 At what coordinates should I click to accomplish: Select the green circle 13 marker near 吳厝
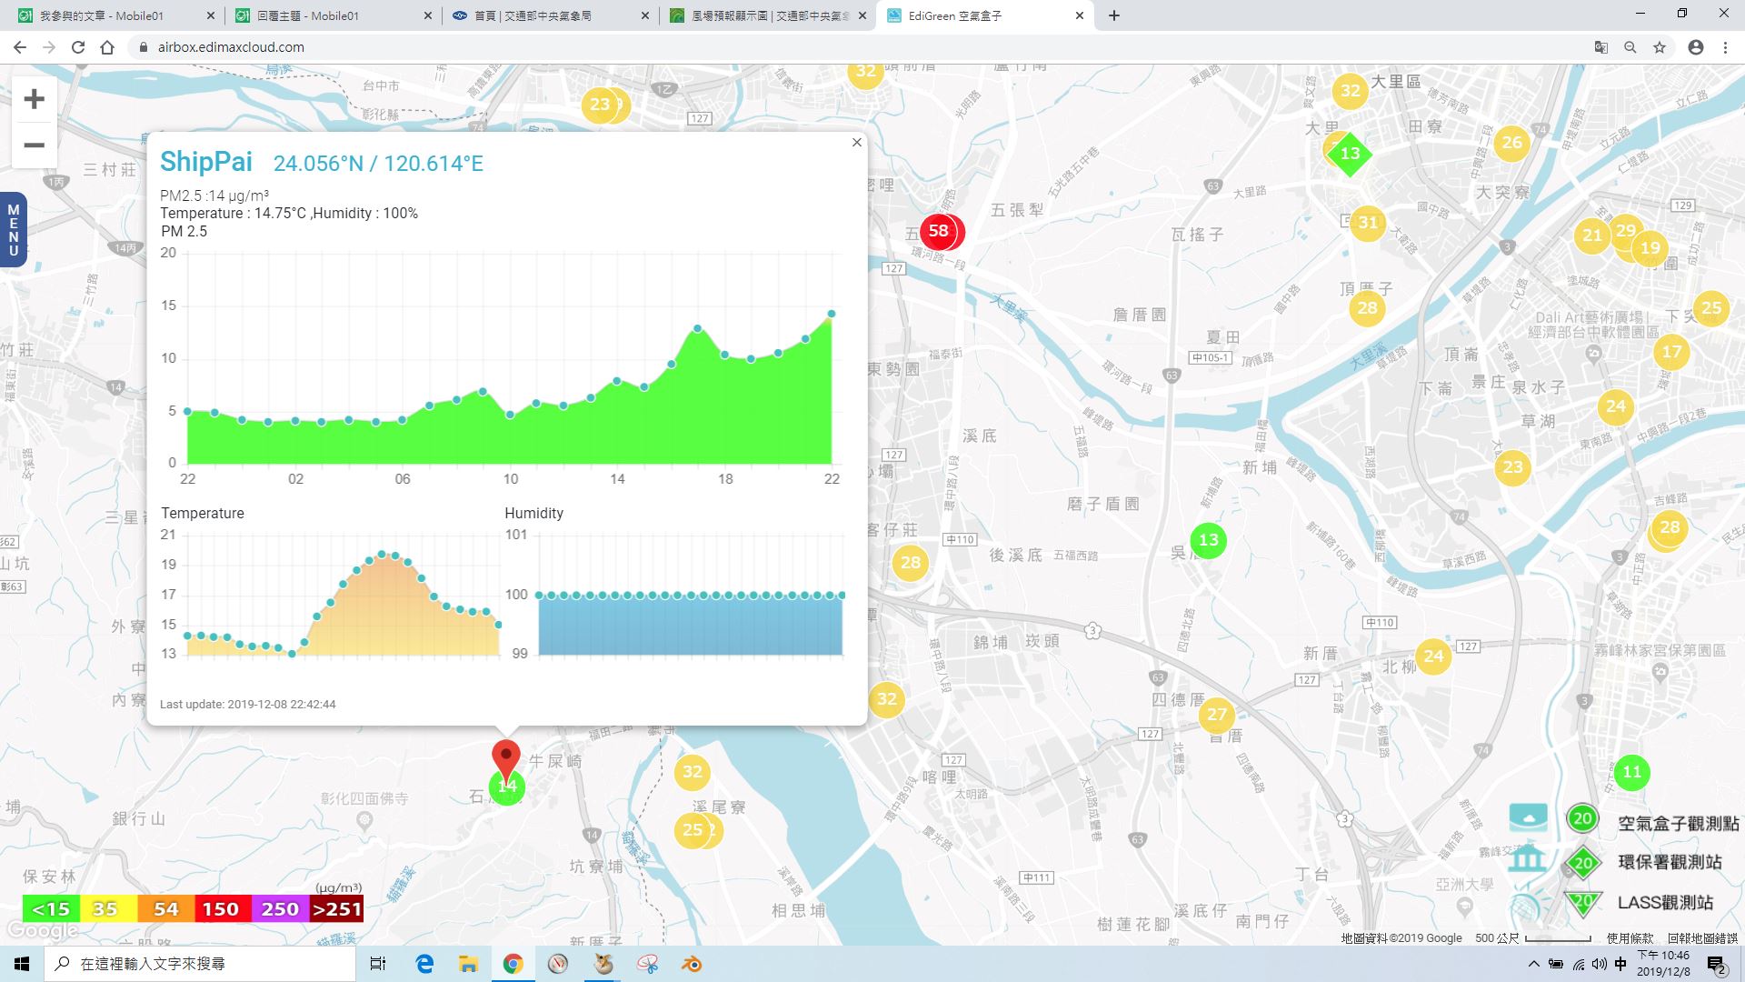coord(1208,540)
